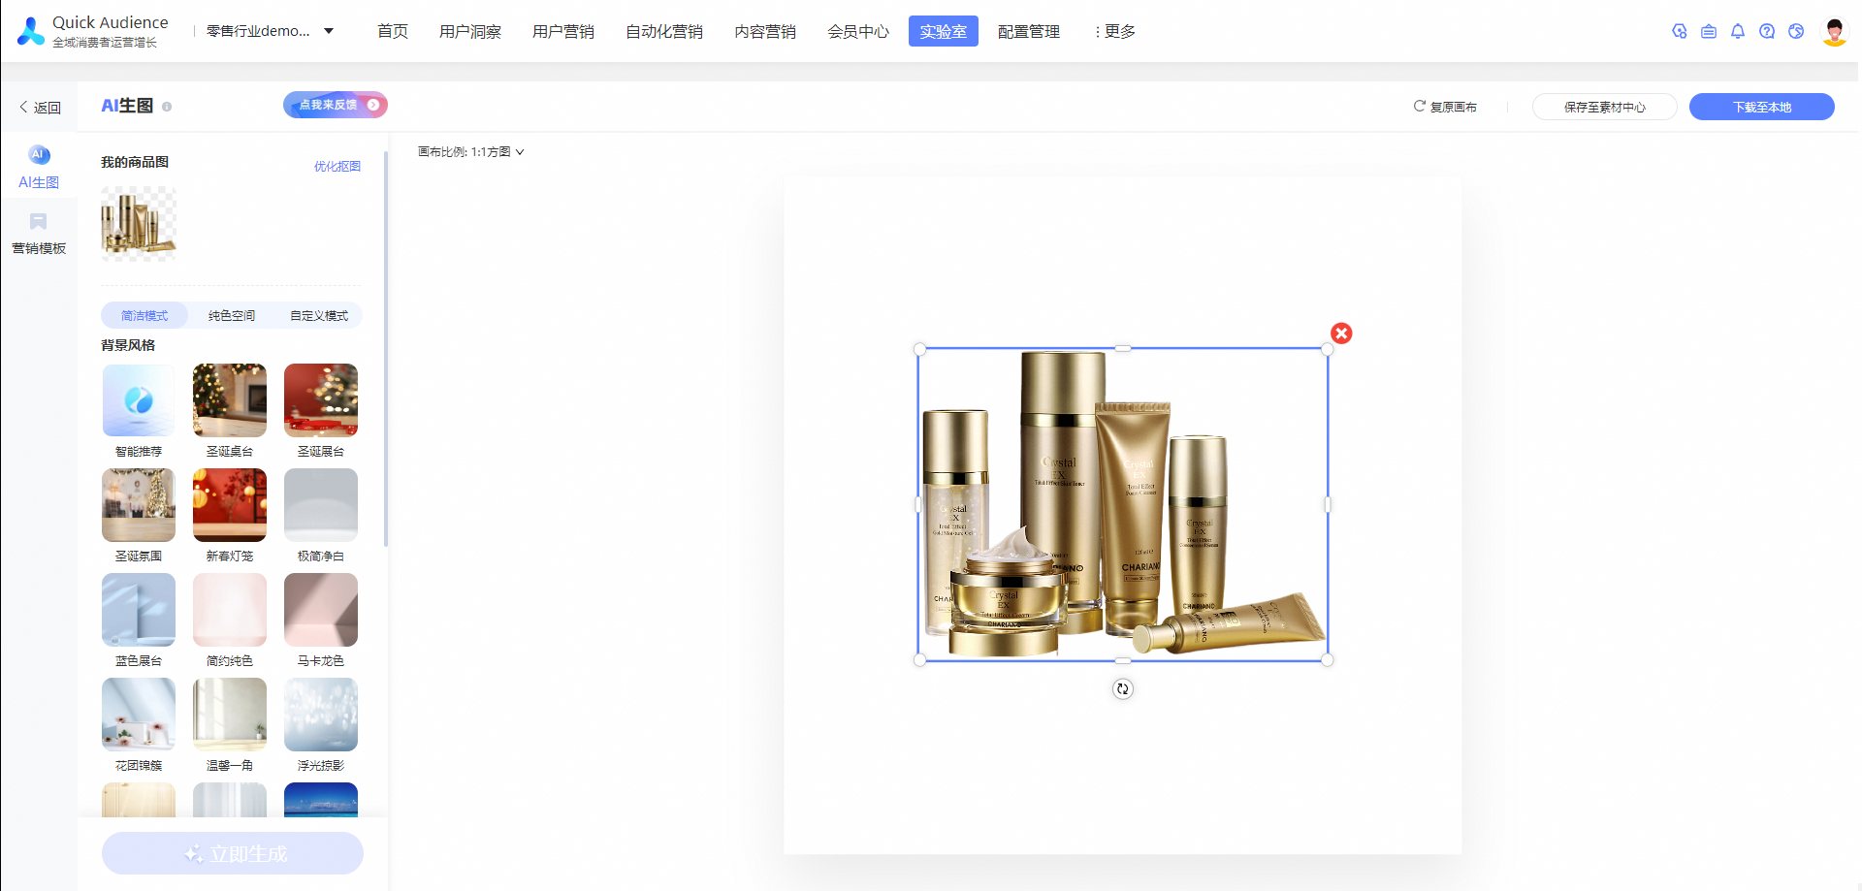Go to 首页 in top navigation
The width and height of the screenshot is (1862, 891).
point(393,31)
